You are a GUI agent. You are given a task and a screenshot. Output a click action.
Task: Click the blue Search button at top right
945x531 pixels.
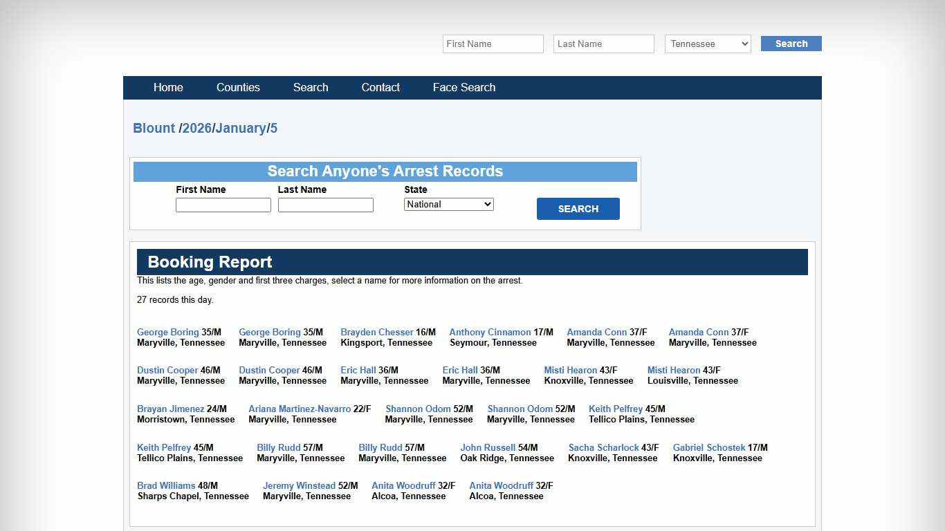(790, 44)
